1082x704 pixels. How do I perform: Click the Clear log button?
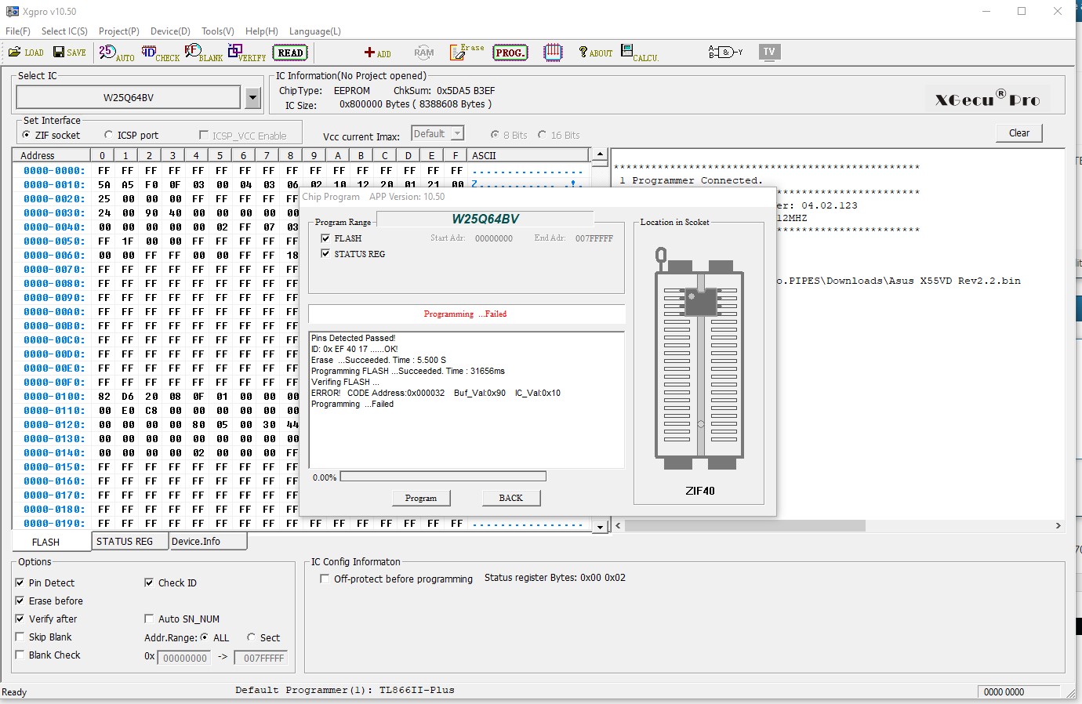(x=1019, y=133)
